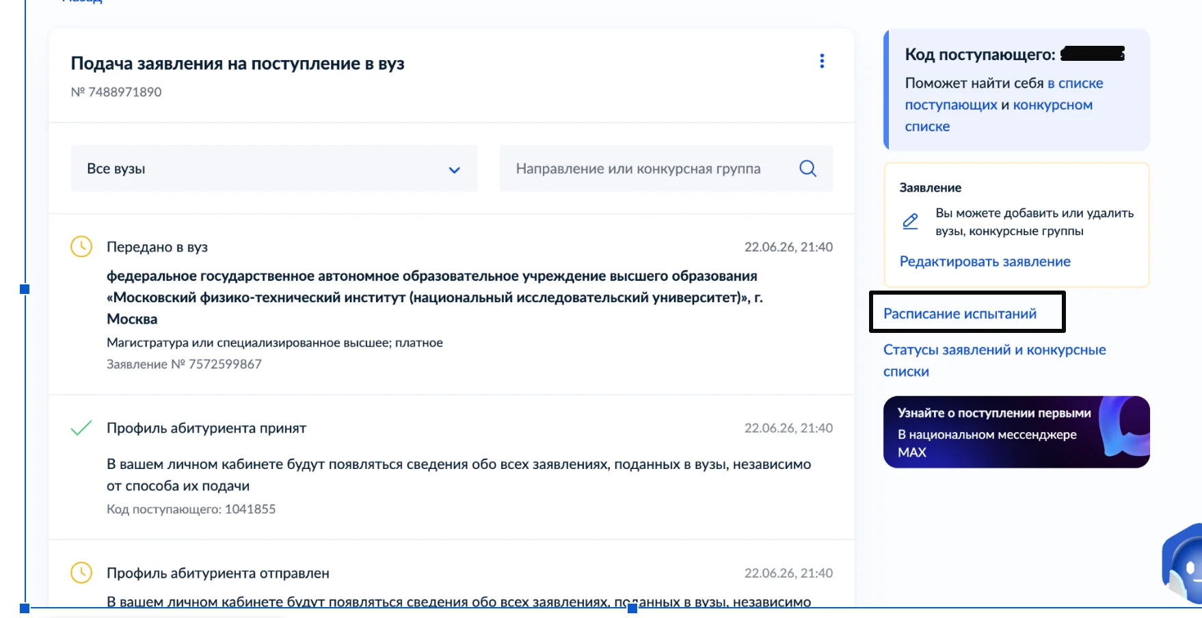
Task: Click the search magnifier icon
Action: (x=807, y=168)
